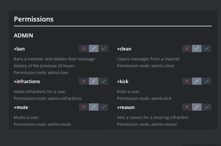Set +kick permission to neutral
221x146 pixels.
point(197,81)
